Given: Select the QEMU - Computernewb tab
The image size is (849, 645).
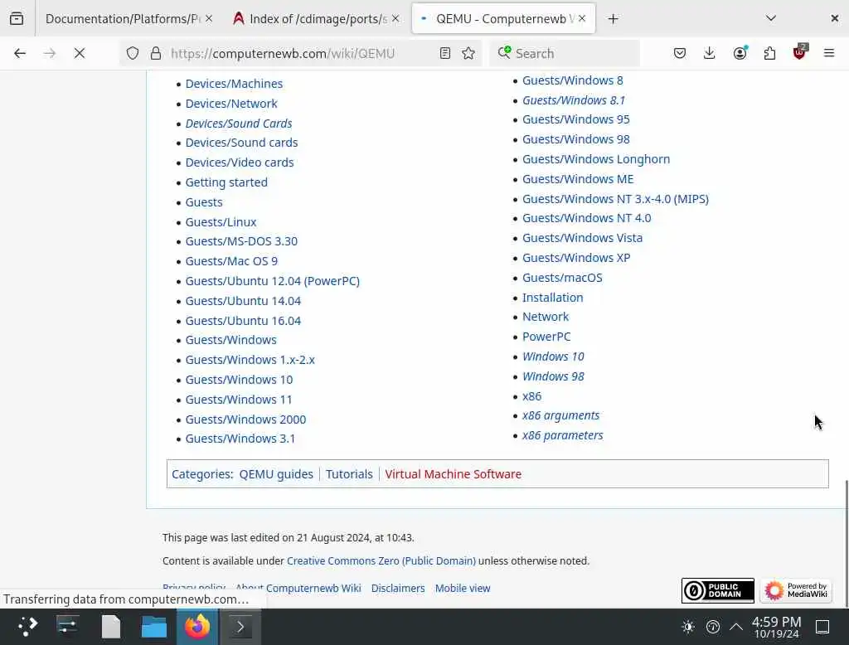Looking at the screenshot, I should pos(503,19).
